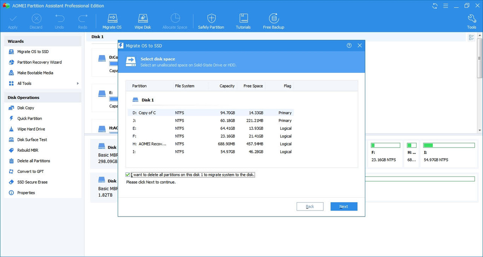Click the E: drive icon in the main list
Viewport: 483px width, 257px height.
click(102, 93)
